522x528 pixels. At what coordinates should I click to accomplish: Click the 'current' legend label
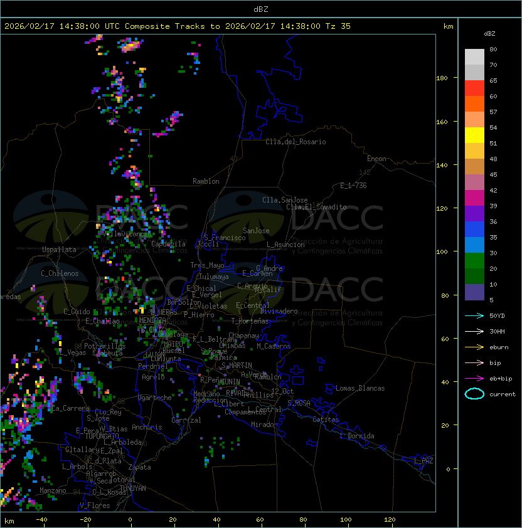(503, 394)
